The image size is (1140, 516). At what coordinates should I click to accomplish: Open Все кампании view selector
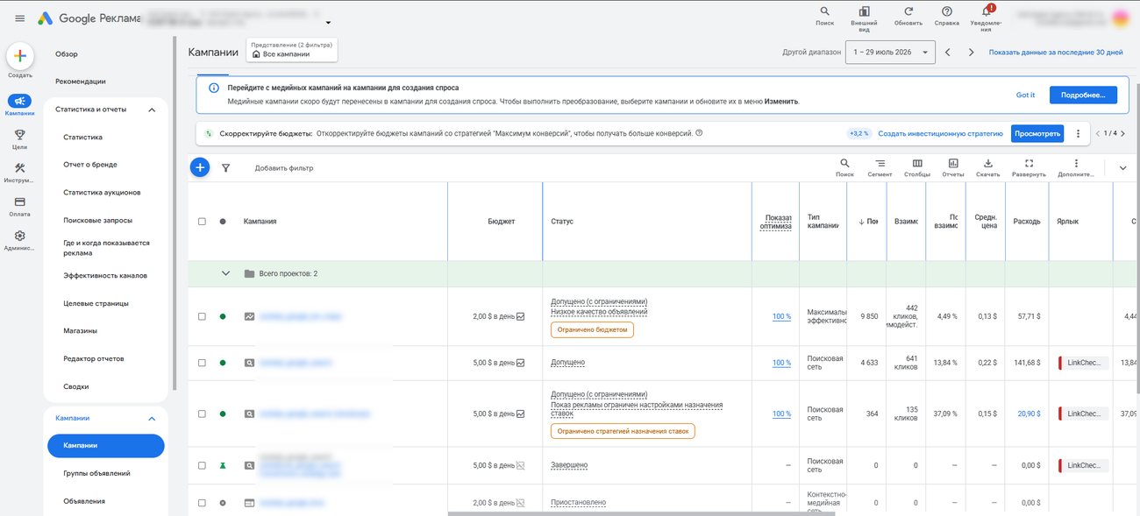click(x=293, y=50)
